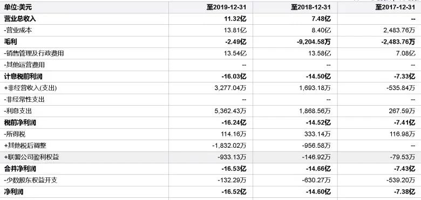Click the 2018 revenue value 7.48亿
Viewport: 421px width, 200px height.
(321, 19)
